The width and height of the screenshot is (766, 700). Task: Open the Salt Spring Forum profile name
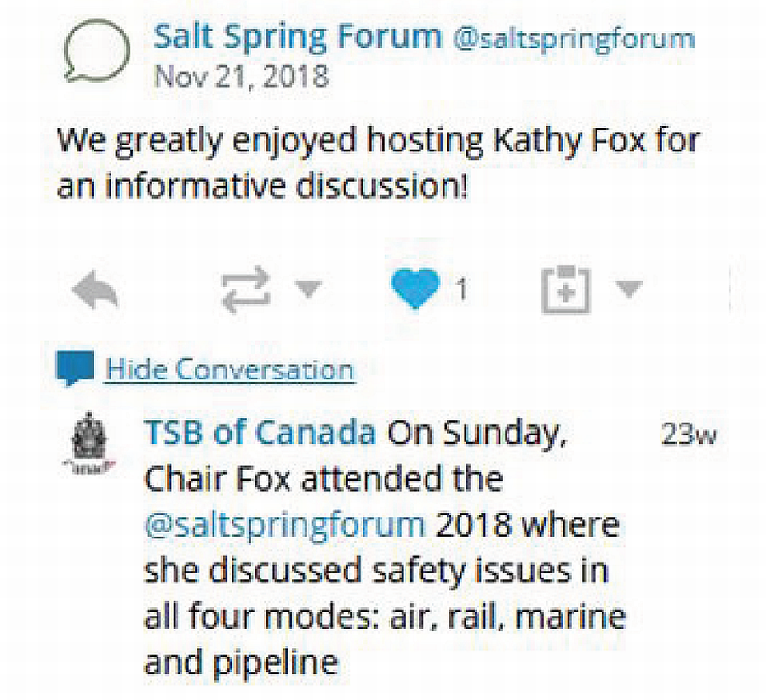coord(297,37)
